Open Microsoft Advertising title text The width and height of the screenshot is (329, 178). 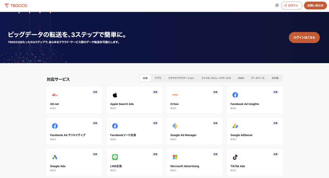[185, 166]
